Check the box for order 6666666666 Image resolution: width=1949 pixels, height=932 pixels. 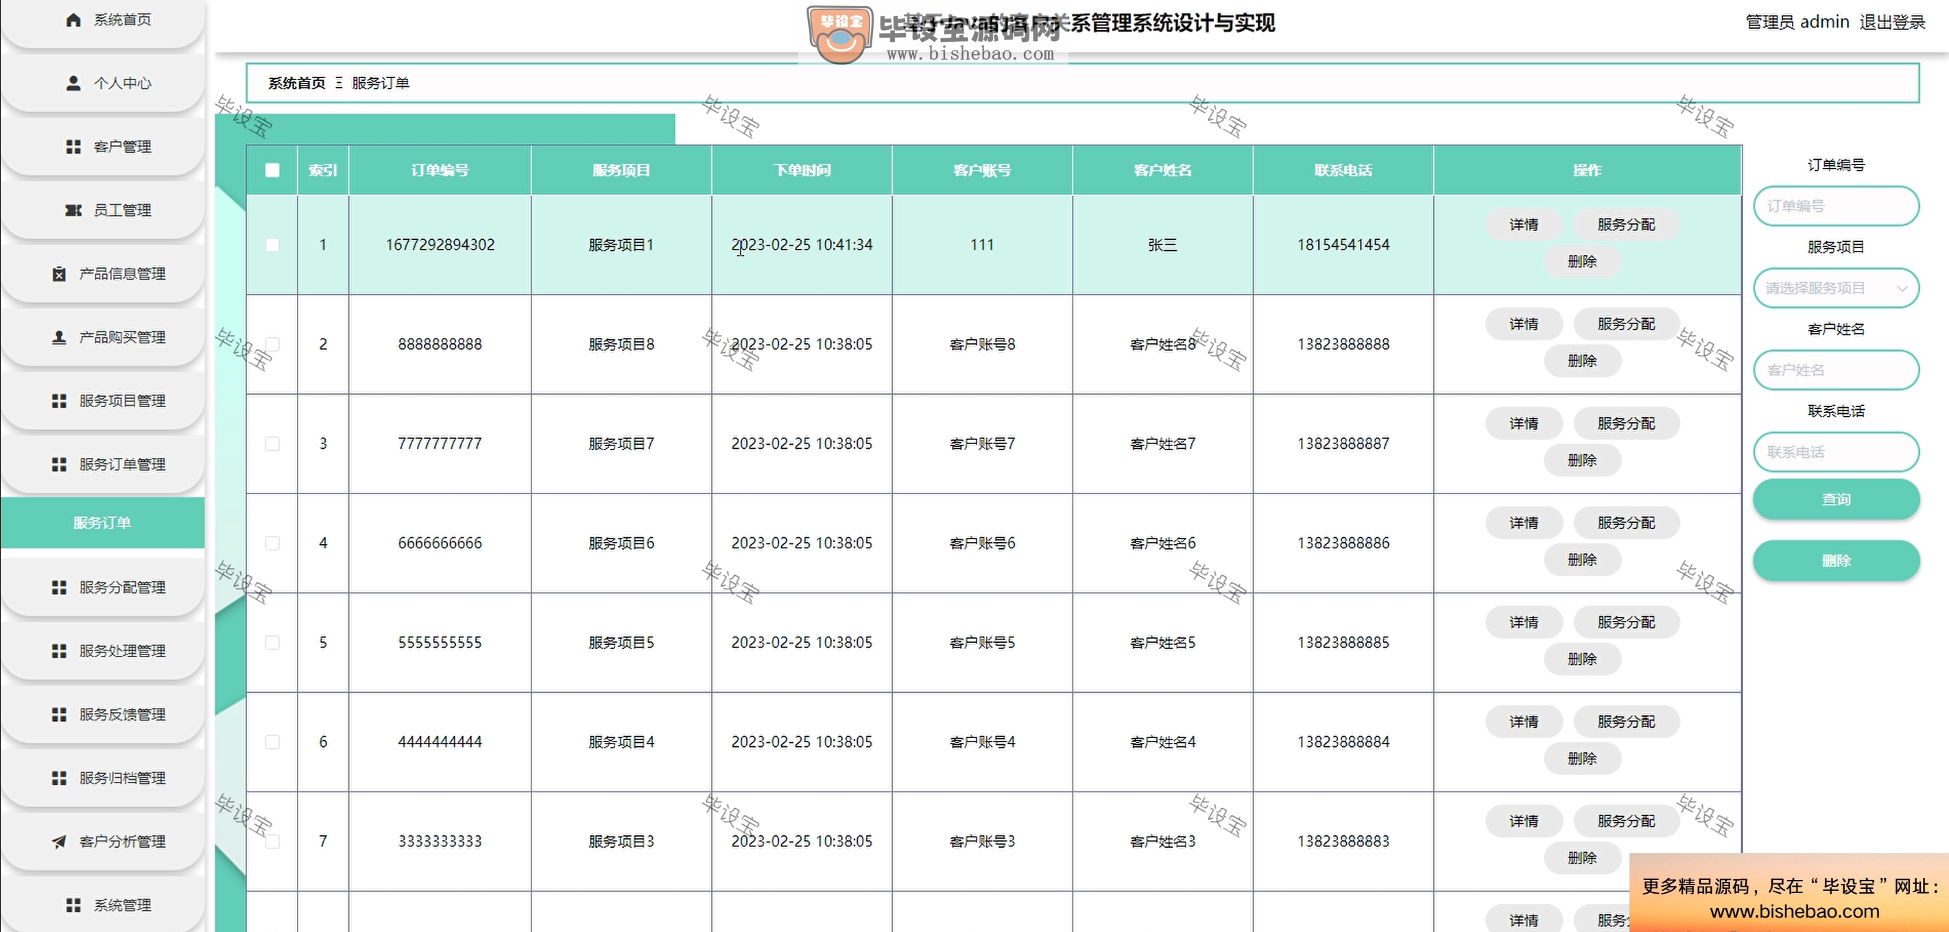[272, 543]
